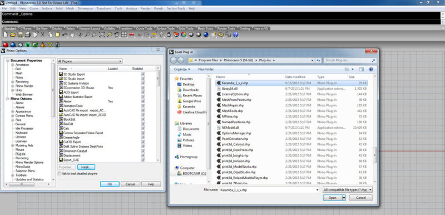Click the Open file folder toolbar icon
This screenshot has height=215, width=445.
point(13,35)
